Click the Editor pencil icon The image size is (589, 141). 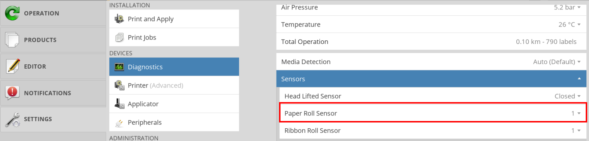13,66
